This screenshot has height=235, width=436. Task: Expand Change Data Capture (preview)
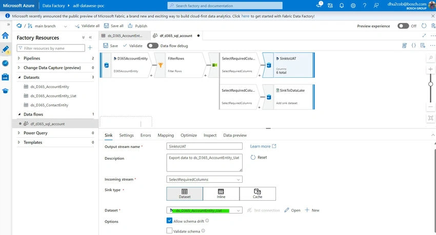pos(19,68)
